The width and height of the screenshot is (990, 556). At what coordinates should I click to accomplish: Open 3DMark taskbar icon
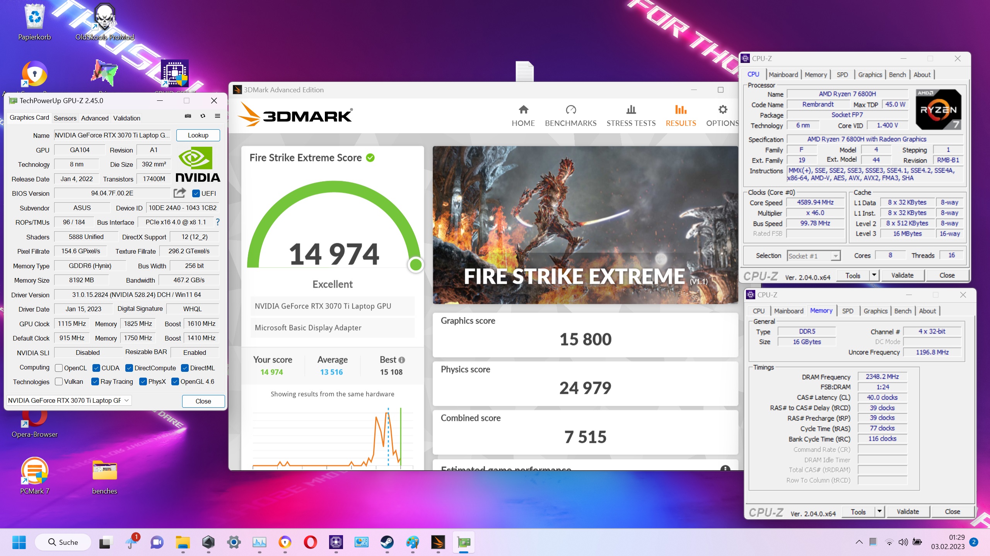(438, 542)
